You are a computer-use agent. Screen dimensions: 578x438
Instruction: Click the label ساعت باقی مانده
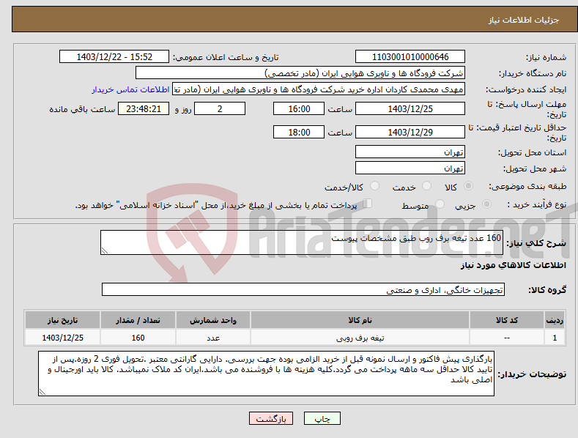(82, 110)
